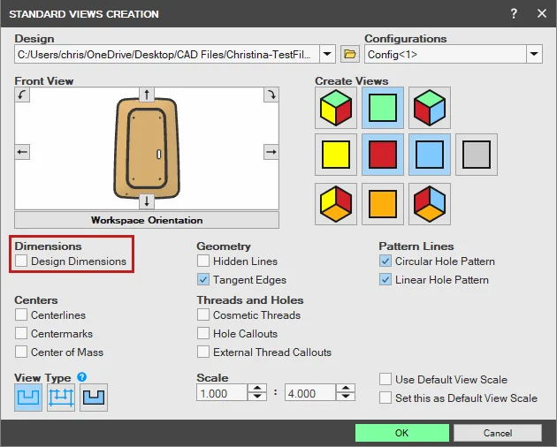Enable the Design Dimensions checkbox
The height and width of the screenshot is (447, 557).
coord(21,261)
